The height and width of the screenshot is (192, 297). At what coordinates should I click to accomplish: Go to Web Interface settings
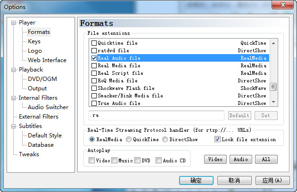(47, 60)
